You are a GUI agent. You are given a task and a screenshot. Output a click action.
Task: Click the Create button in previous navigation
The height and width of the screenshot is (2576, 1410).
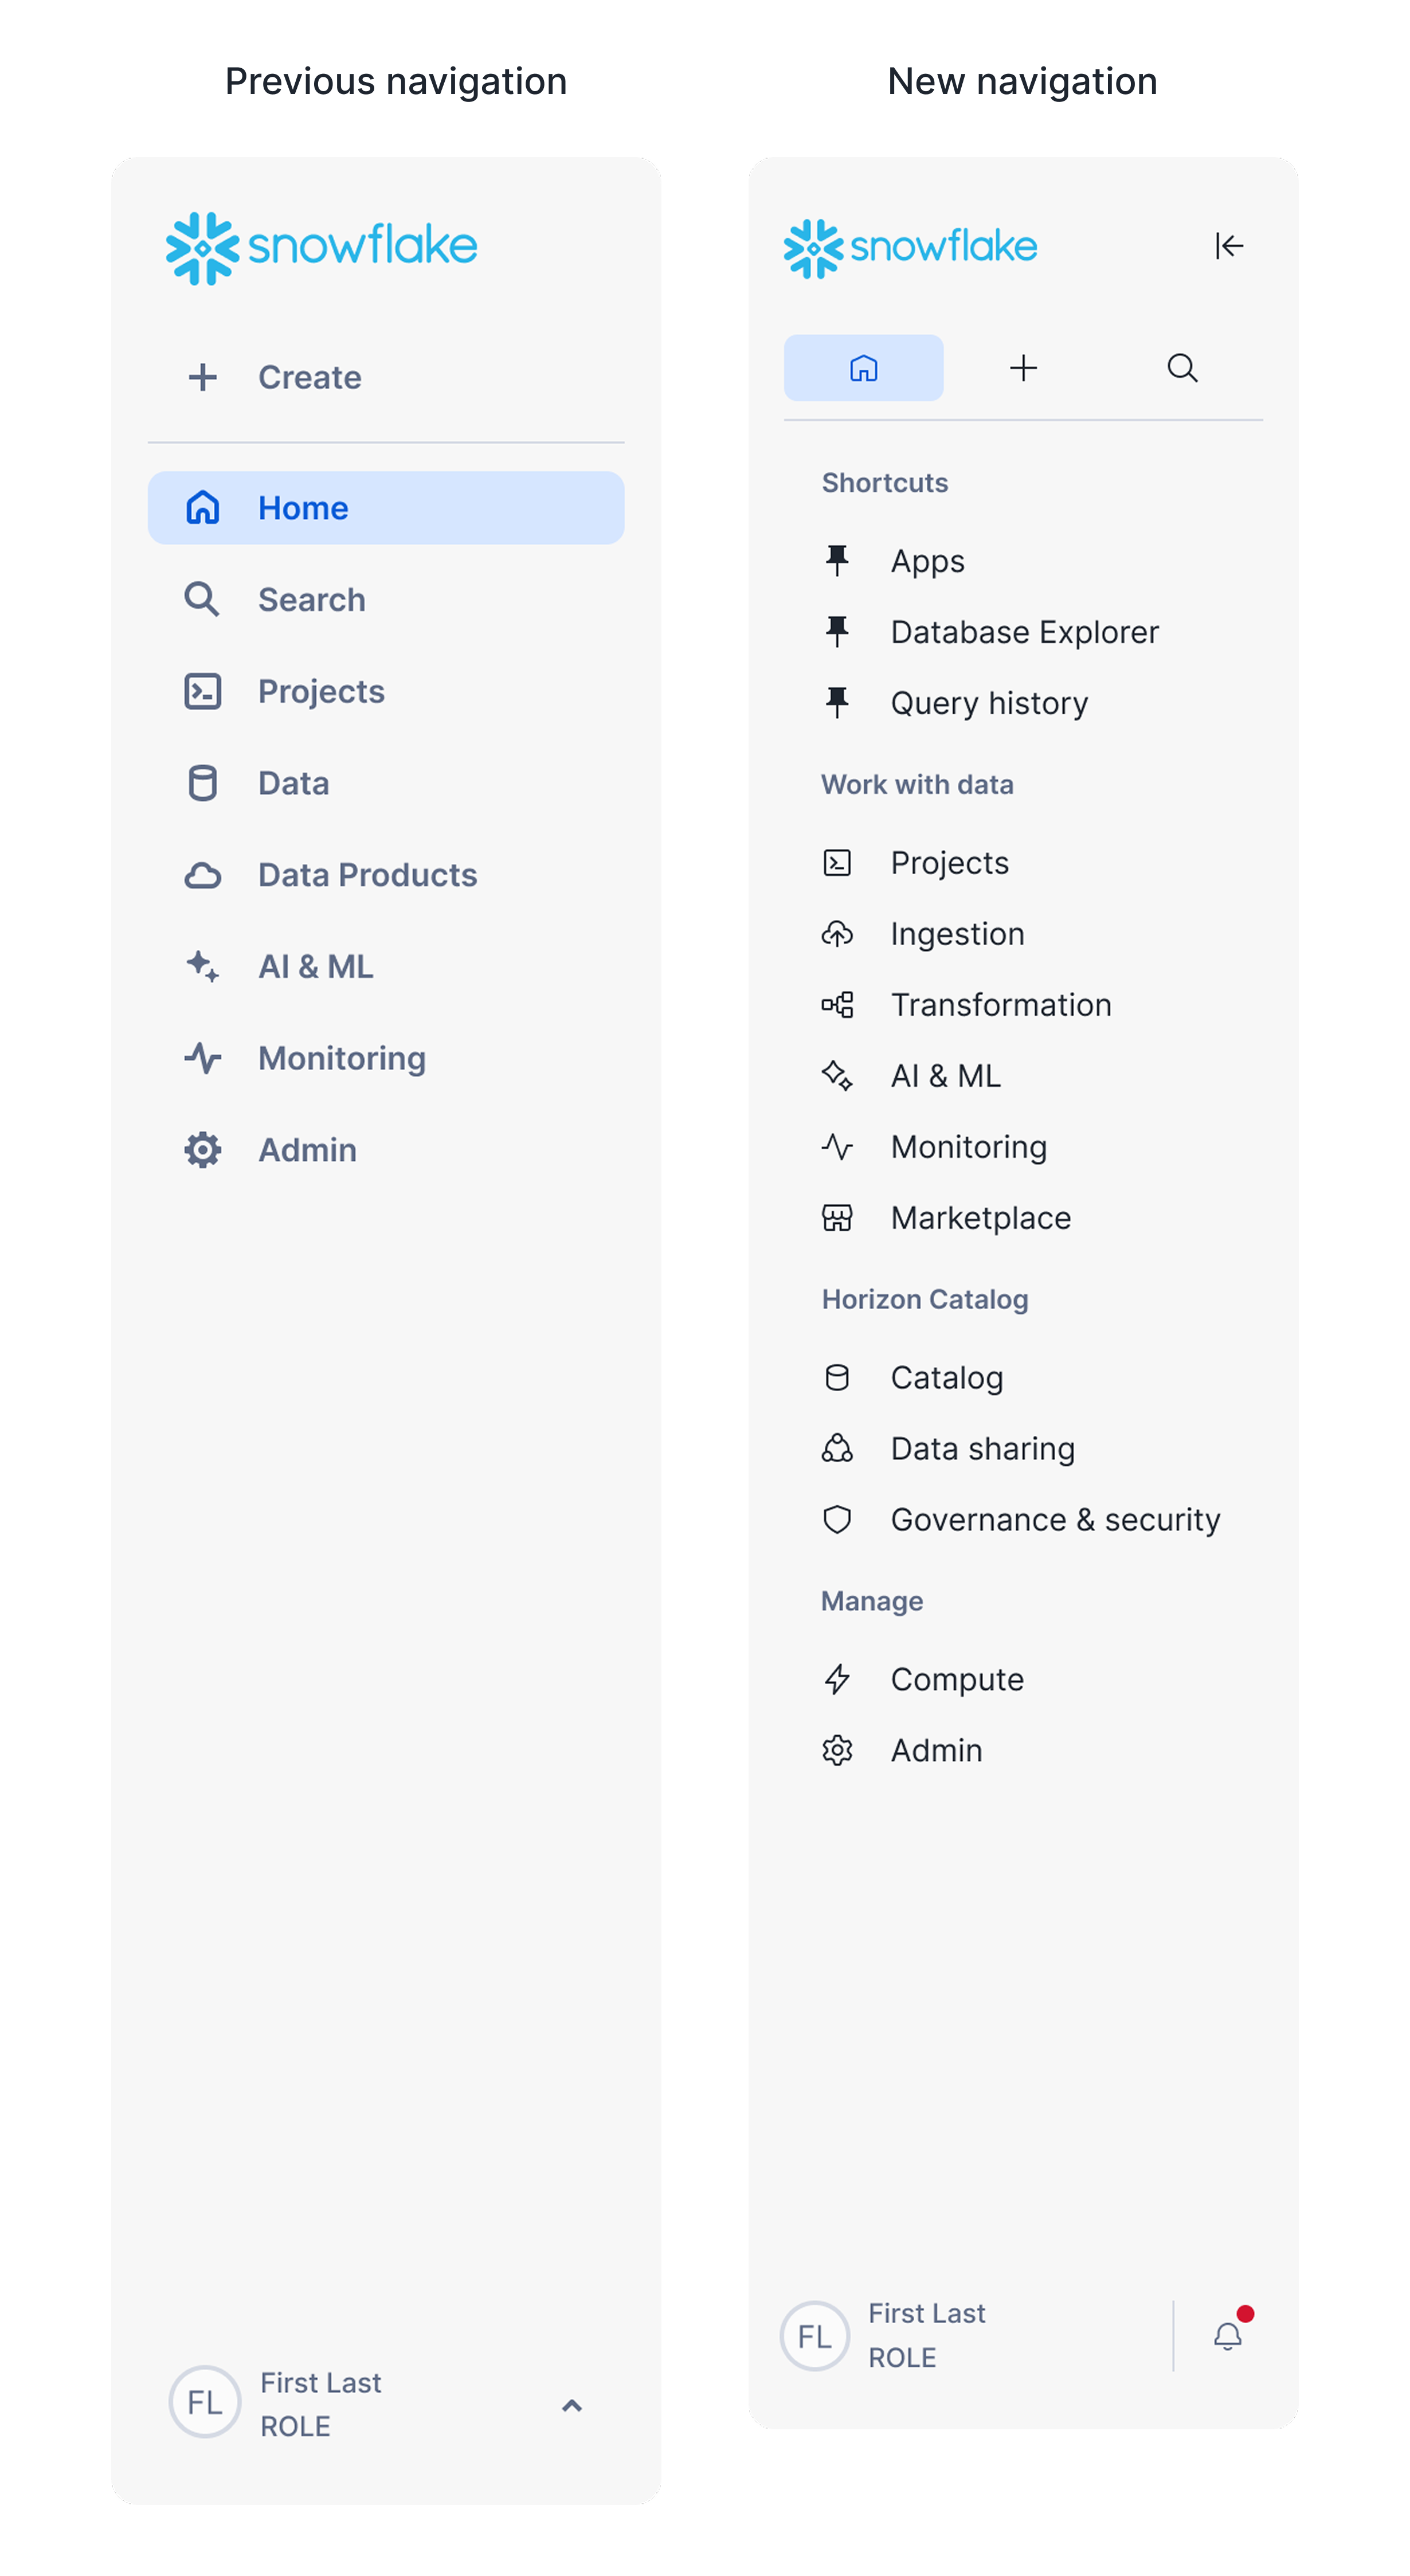point(310,377)
